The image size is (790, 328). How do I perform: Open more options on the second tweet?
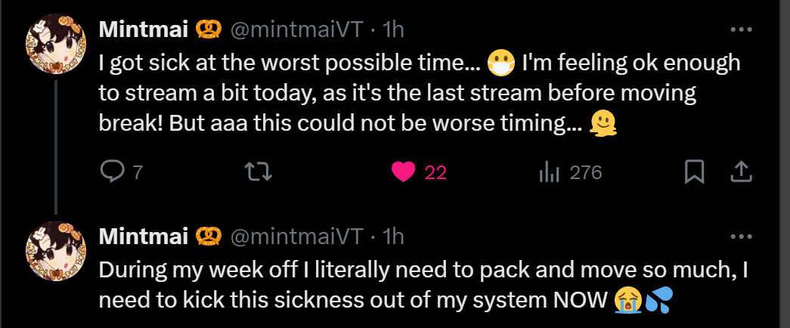[741, 237]
